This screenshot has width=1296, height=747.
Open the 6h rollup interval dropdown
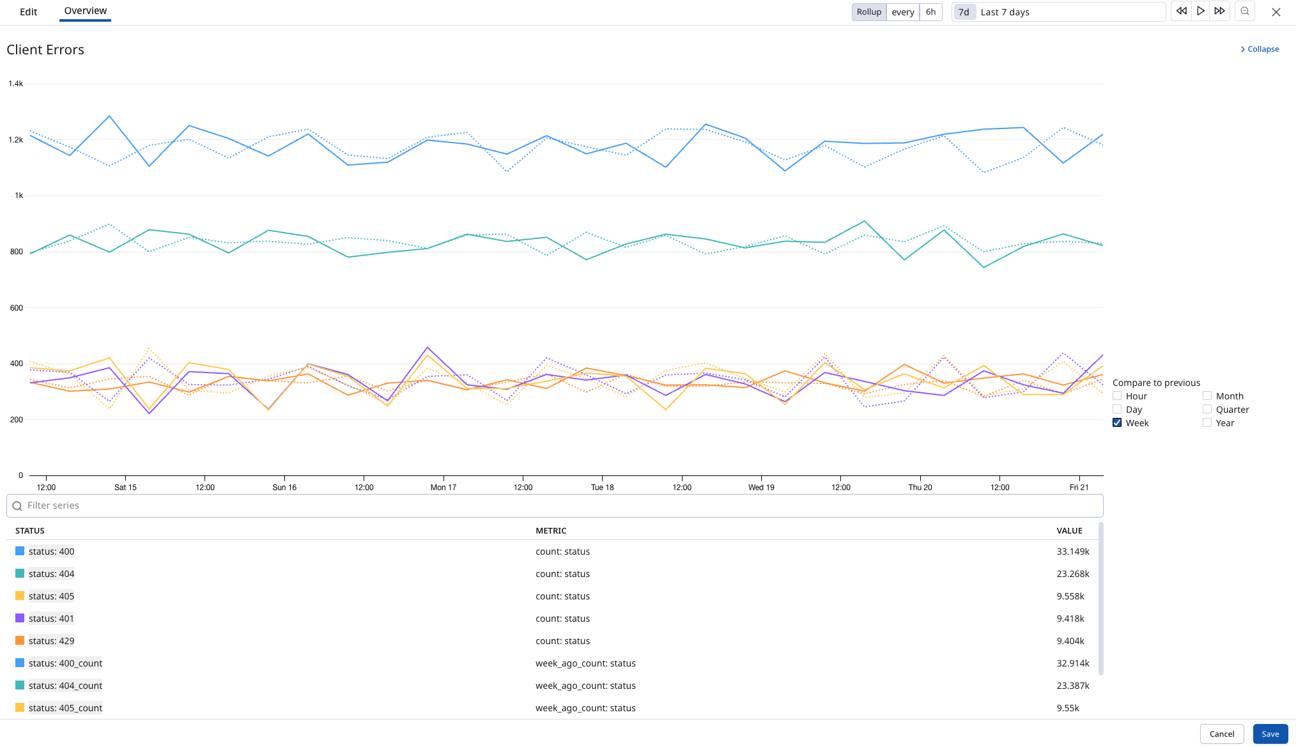[x=931, y=12]
